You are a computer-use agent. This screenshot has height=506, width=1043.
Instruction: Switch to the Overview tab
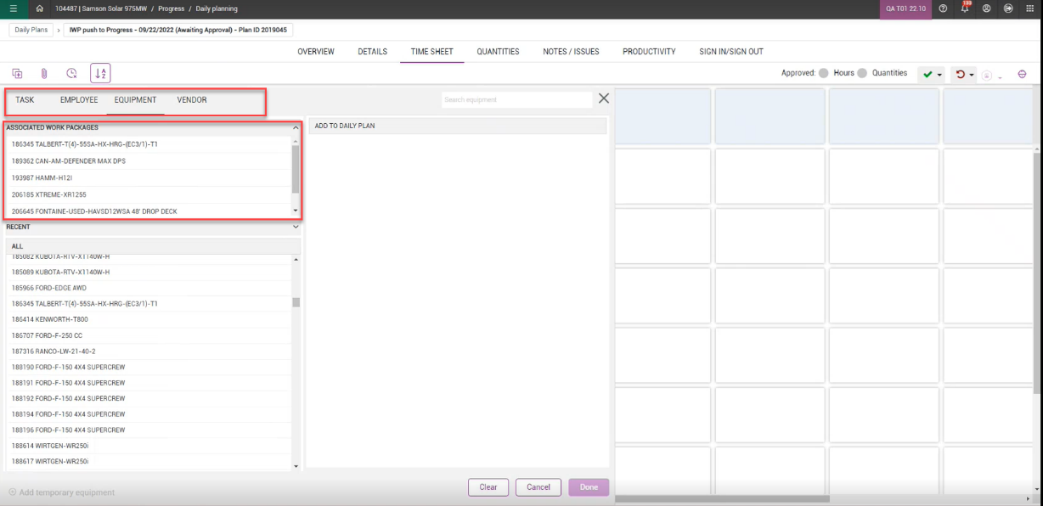coord(316,52)
